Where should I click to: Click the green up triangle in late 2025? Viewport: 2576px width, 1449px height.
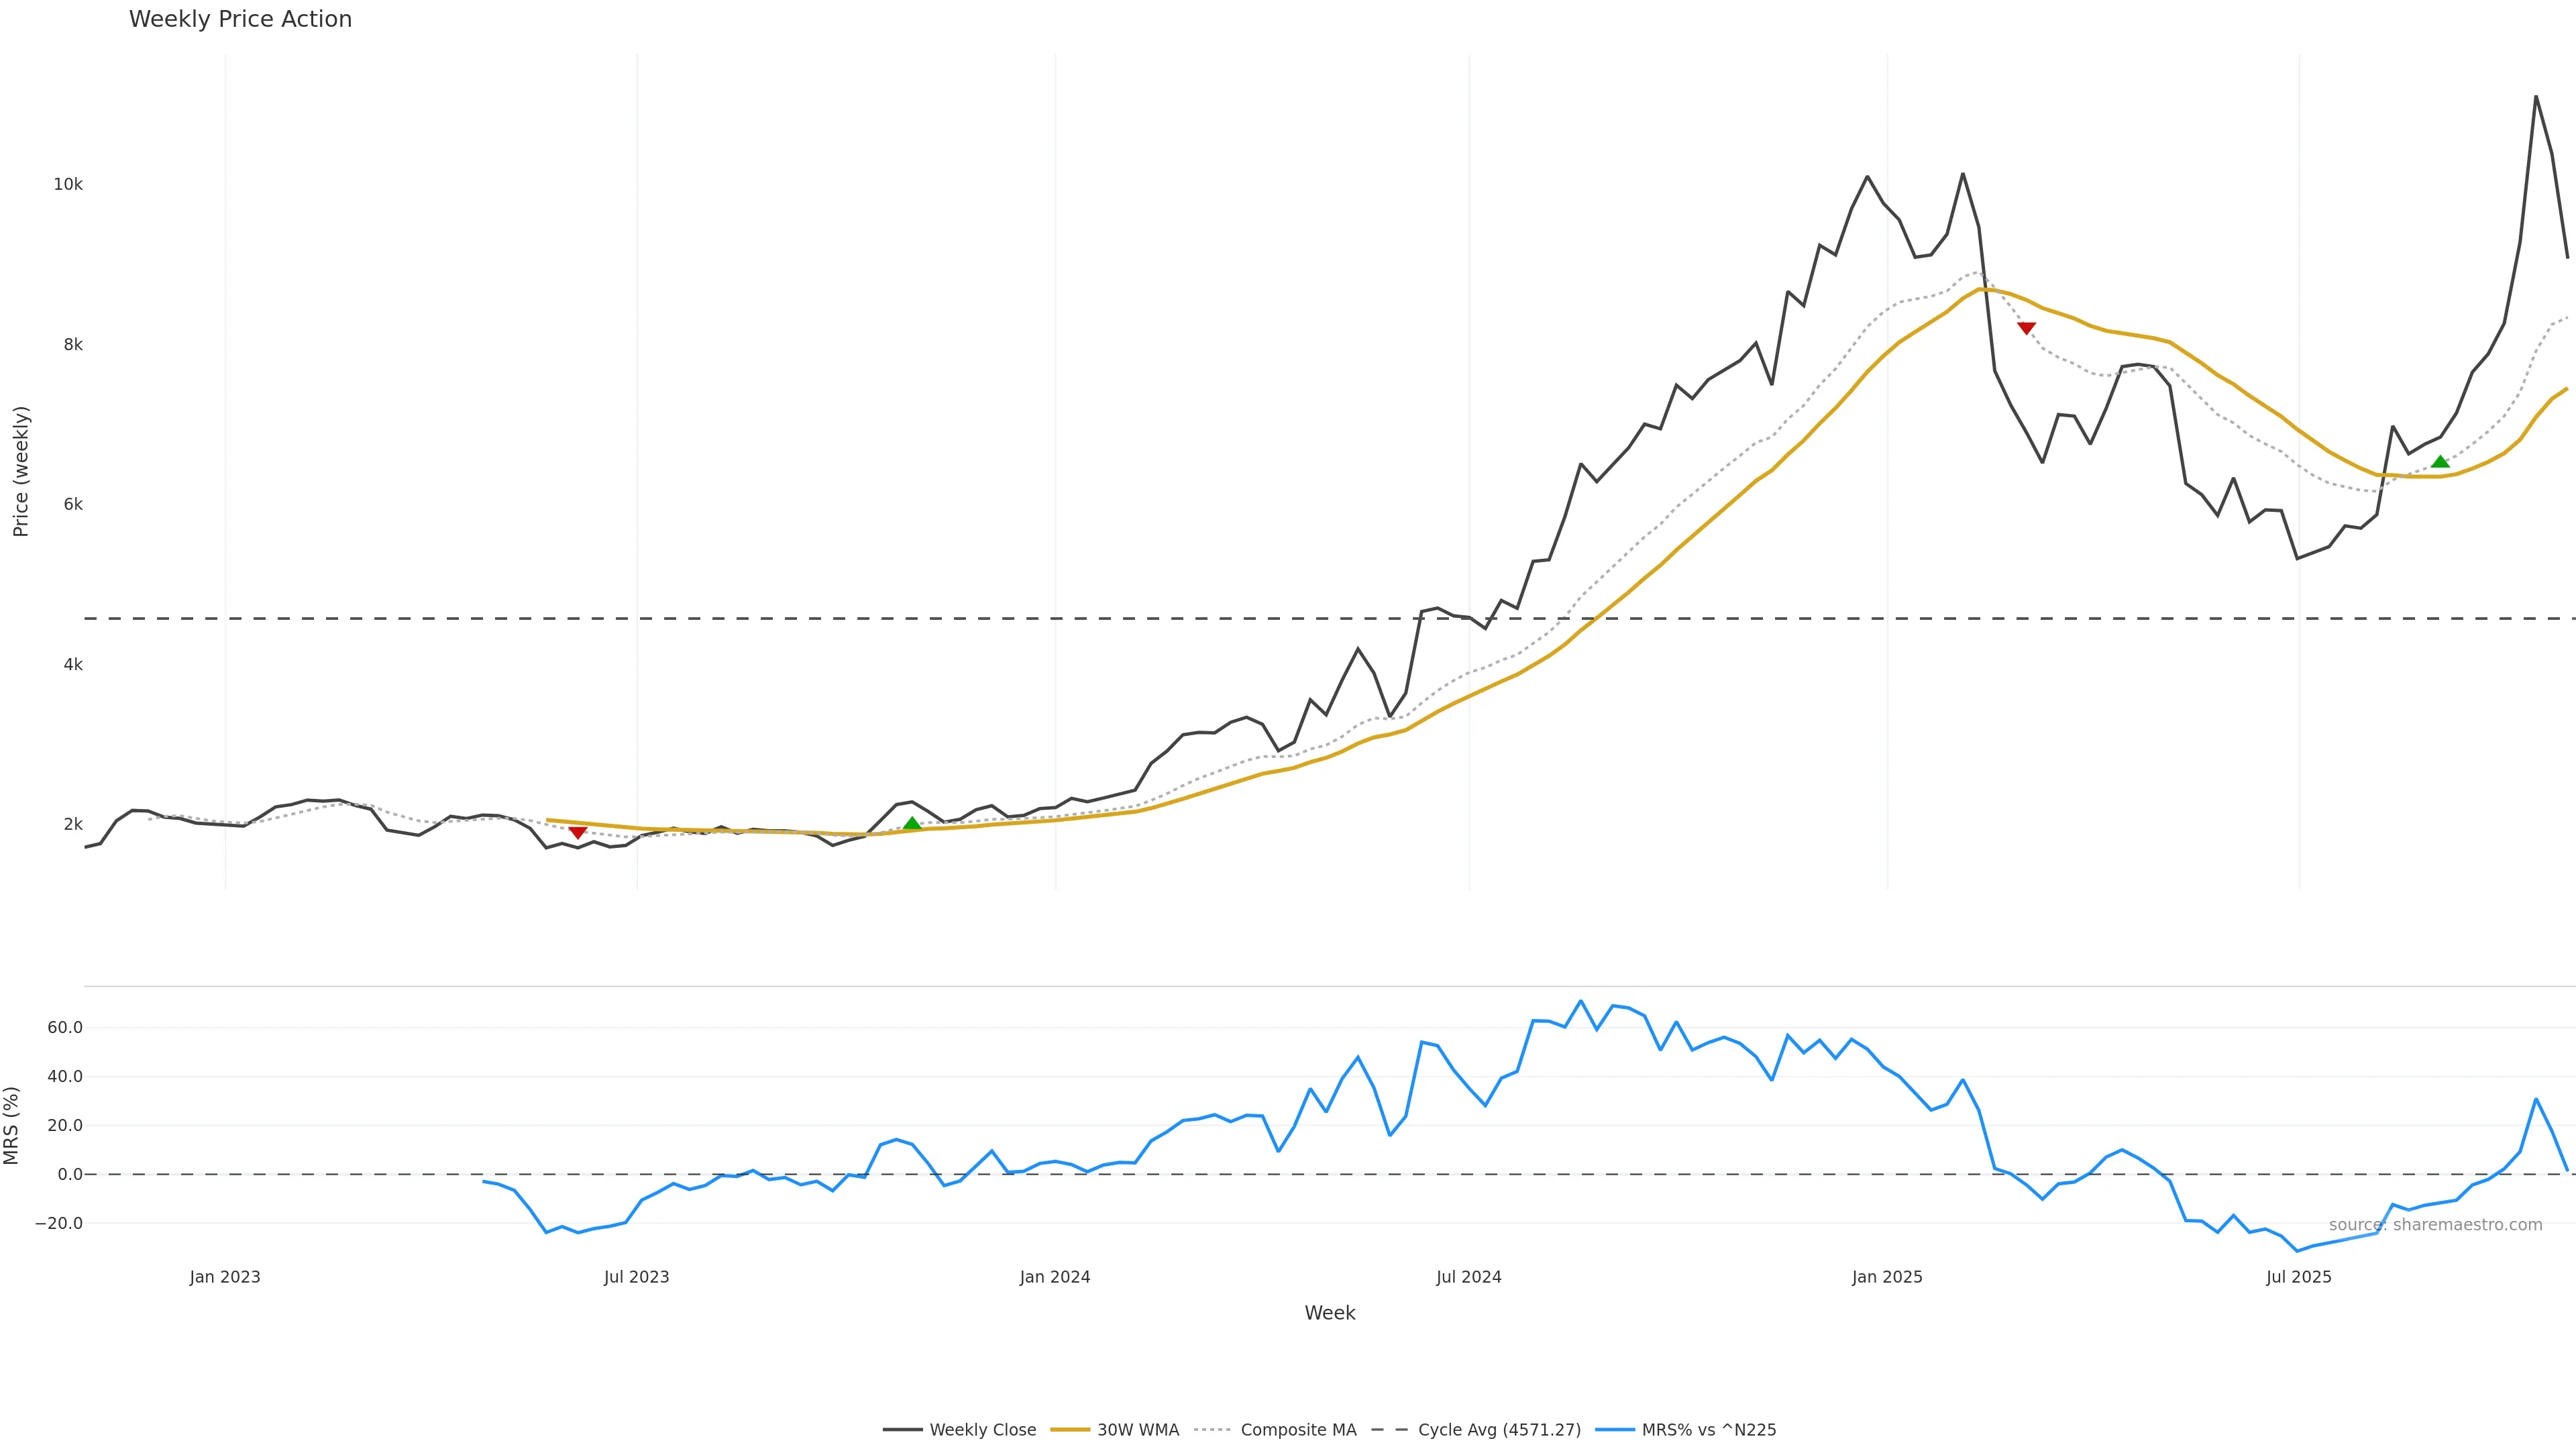click(2440, 462)
